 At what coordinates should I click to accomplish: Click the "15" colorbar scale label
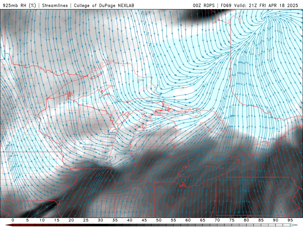pyautogui.click(x=56, y=220)
